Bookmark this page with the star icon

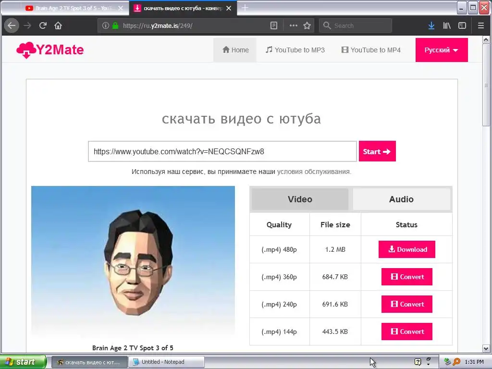click(307, 26)
